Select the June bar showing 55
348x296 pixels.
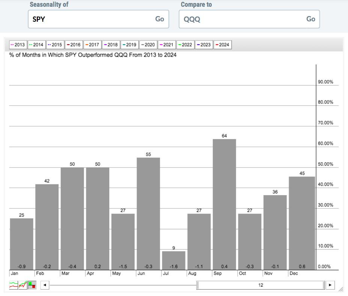point(148,214)
